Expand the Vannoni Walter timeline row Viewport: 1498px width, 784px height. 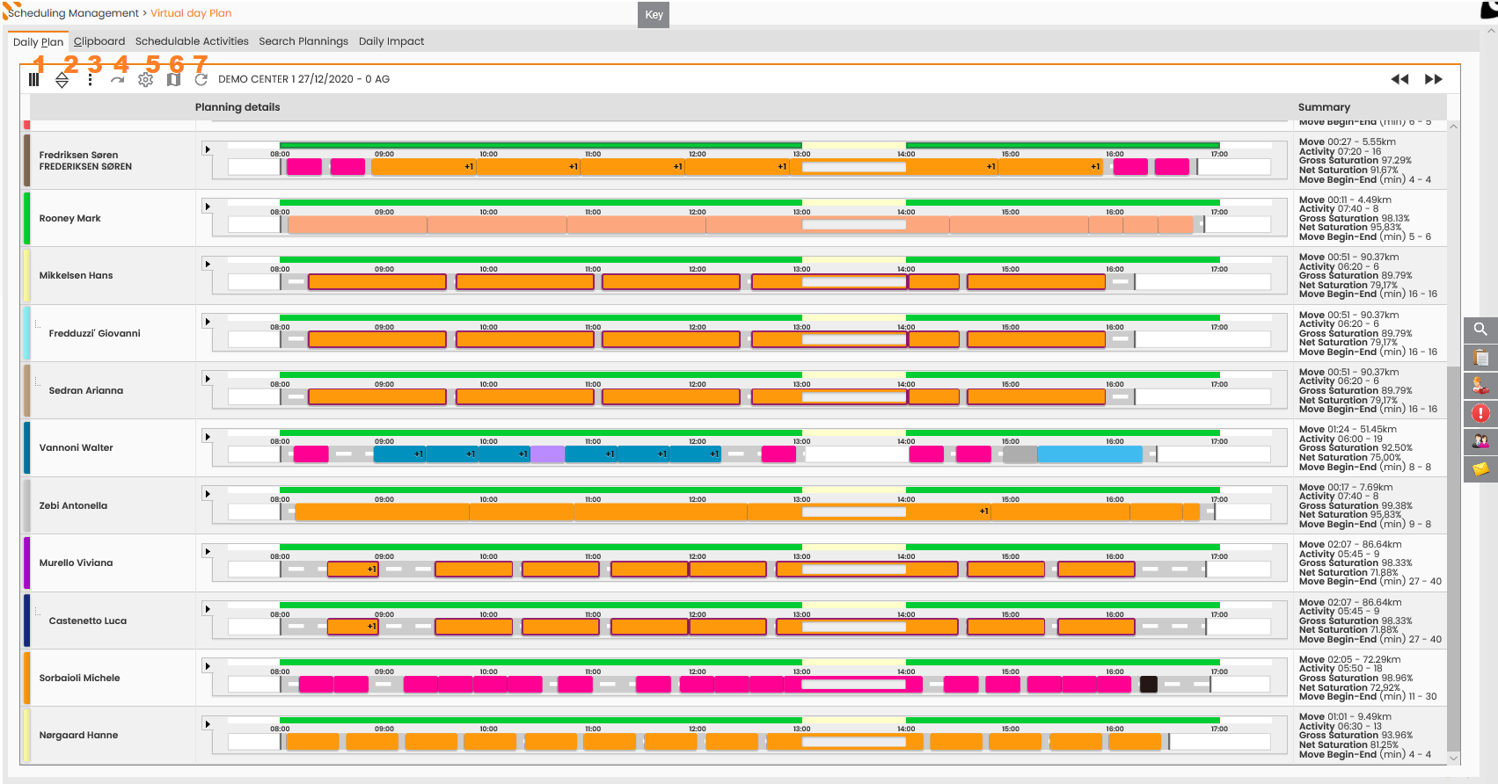208,437
